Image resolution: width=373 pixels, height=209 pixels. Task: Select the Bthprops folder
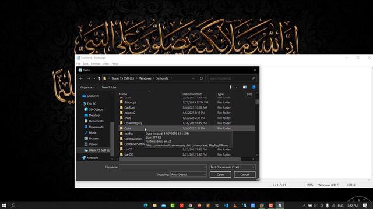(x=186, y=102)
